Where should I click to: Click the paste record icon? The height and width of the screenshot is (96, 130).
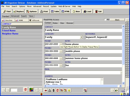pyautogui.click(x=65, y=90)
